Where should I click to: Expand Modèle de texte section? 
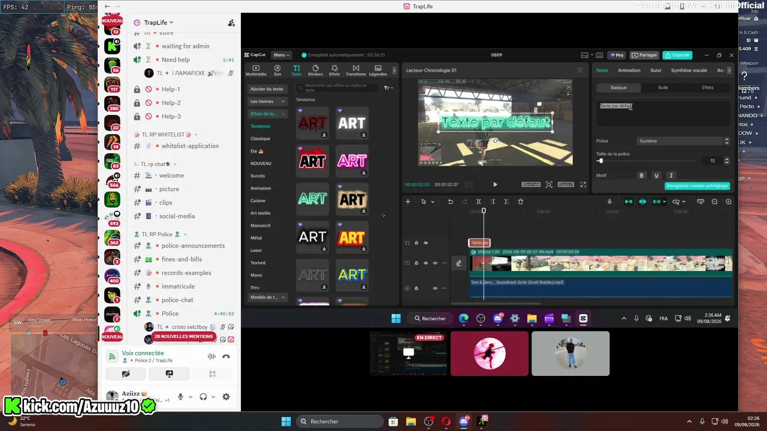(x=267, y=298)
